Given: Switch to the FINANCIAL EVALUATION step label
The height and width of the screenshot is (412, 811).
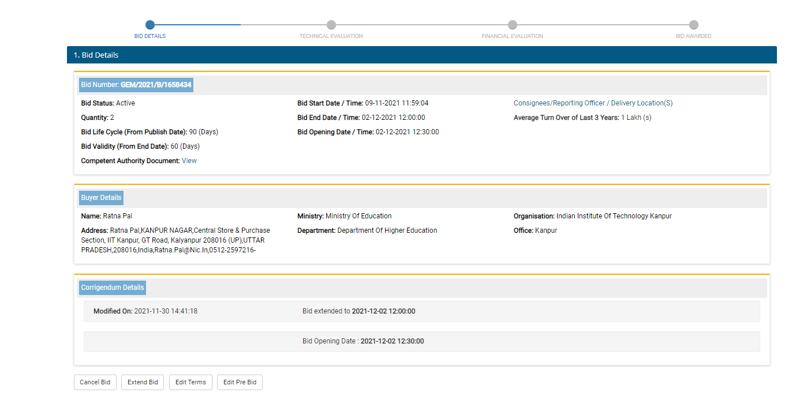Looking at the screenshot, I should (x=513, y=36).
